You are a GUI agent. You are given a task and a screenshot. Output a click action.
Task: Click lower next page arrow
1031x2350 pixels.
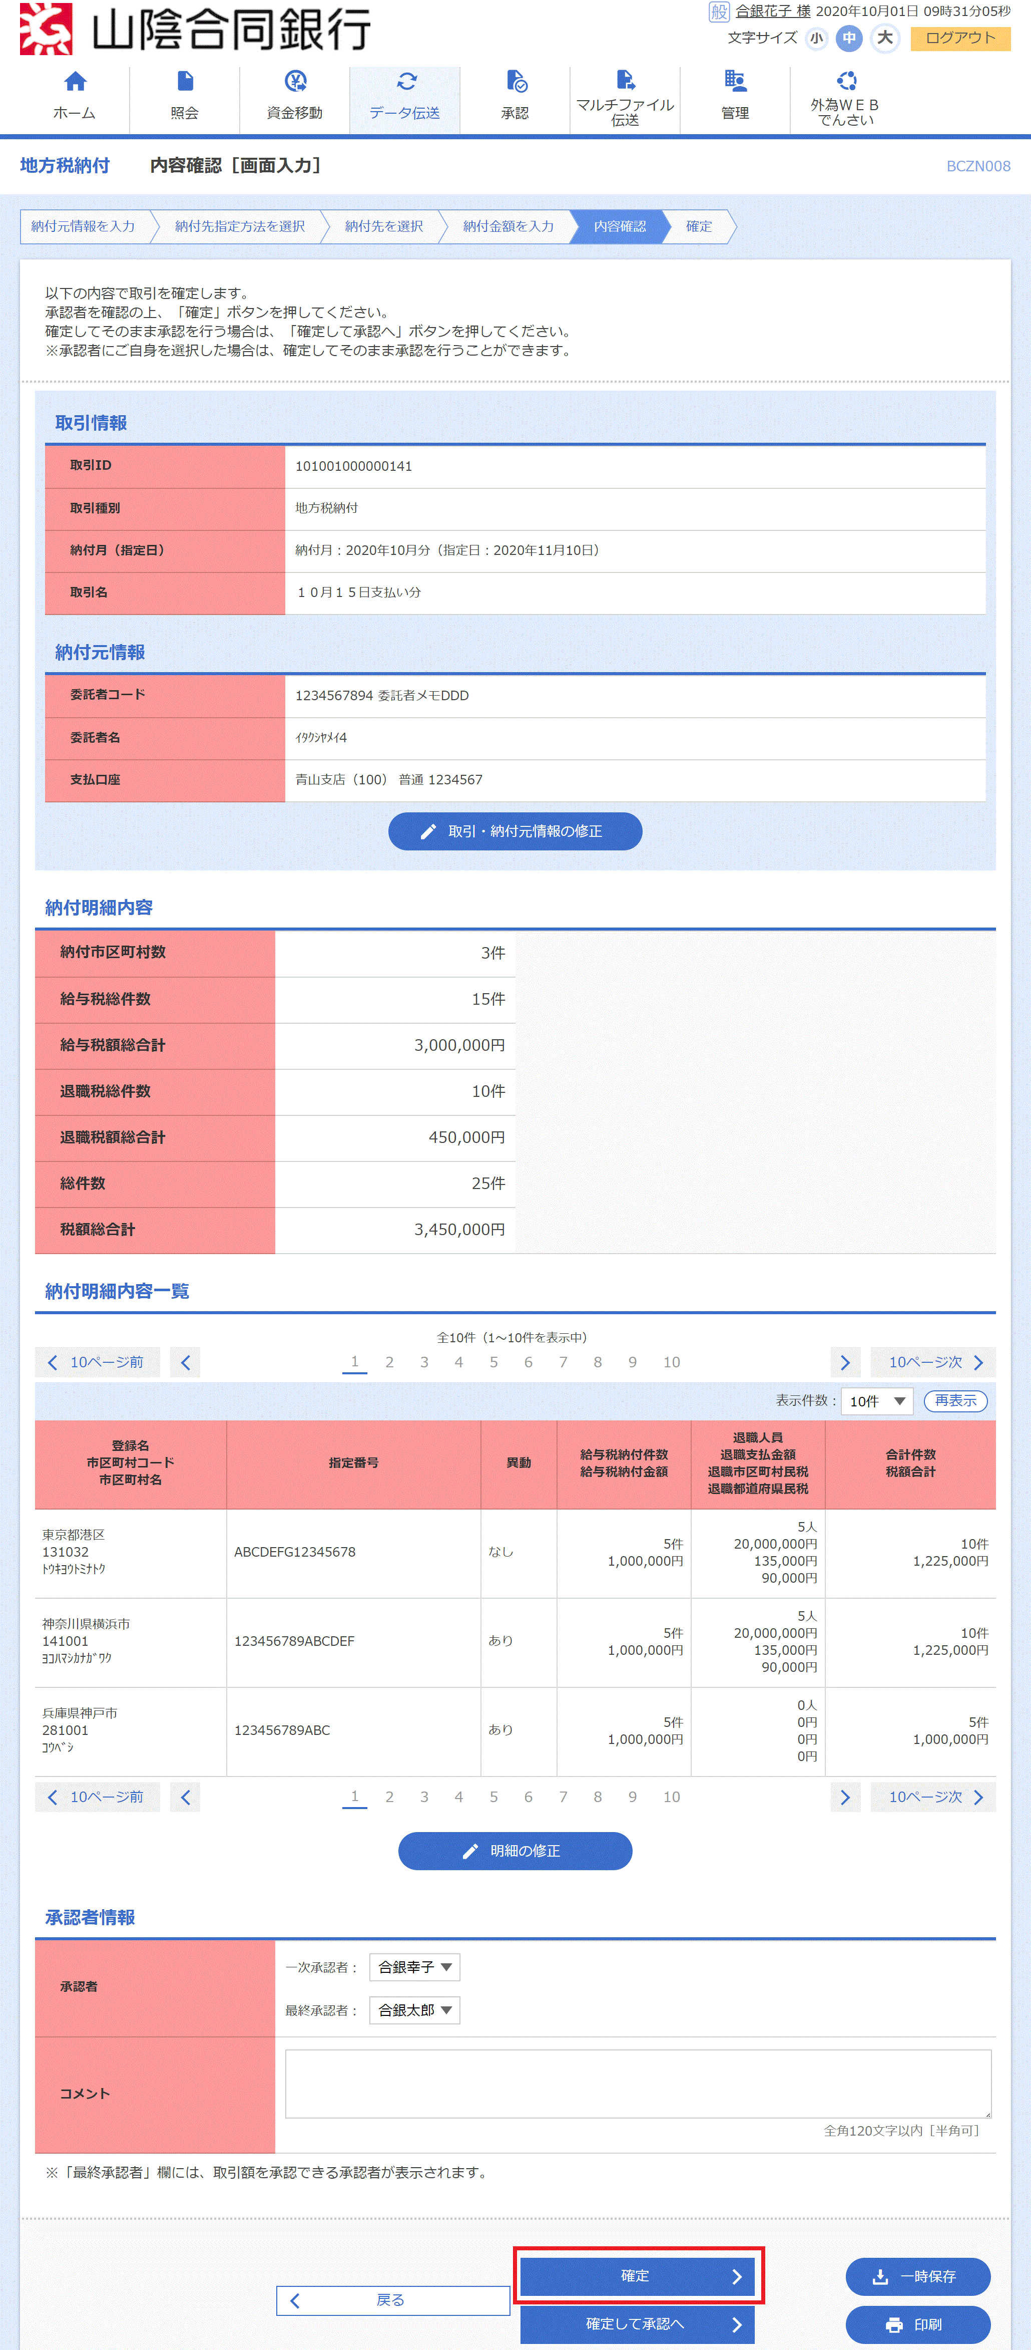845,1796
